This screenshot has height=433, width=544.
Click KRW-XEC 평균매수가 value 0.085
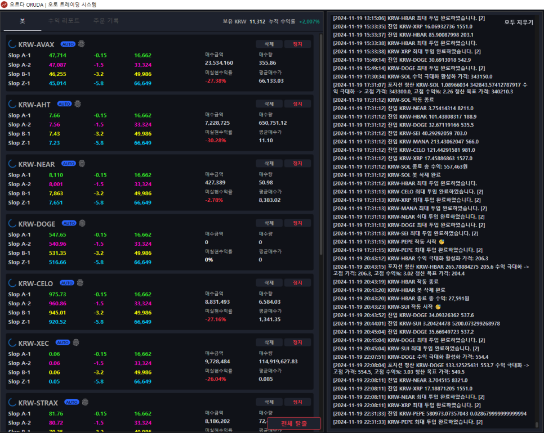click(x=266, y=379)
